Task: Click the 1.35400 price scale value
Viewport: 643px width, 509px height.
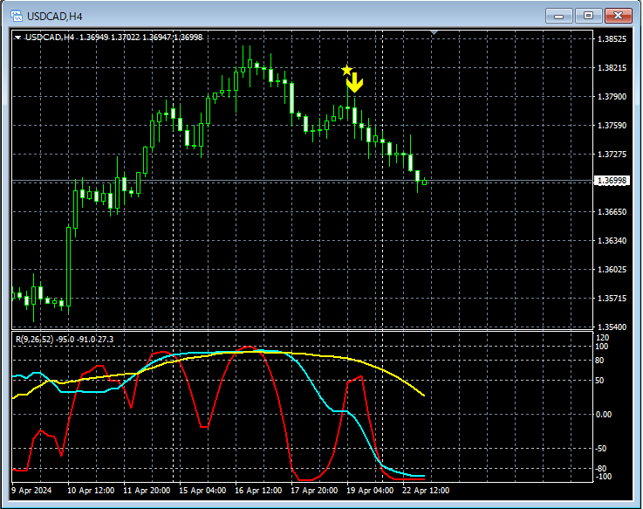Action: tap(611, 327)
